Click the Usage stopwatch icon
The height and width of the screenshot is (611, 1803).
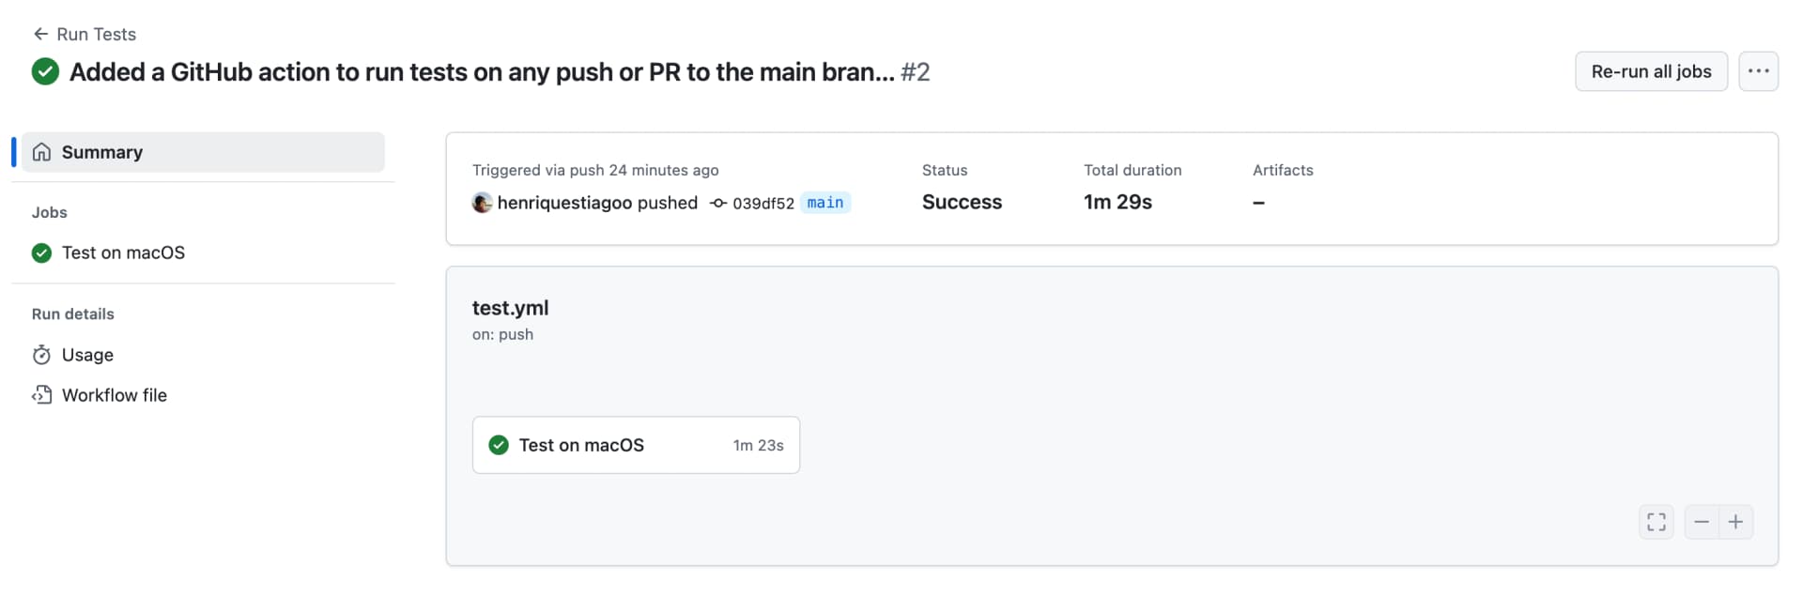point(41,355)
